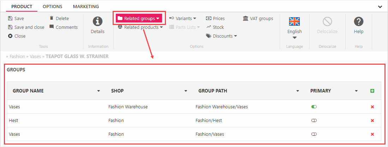The width and height of the screenshot is (388, 147).
Task: Collapse the ribbon with top-right chevron
Action: point(380,7)
